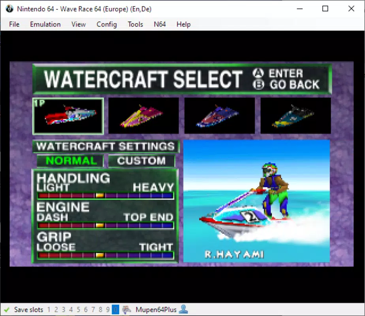Choose the NORMAL watercraft setting

(x=70, y=161)
